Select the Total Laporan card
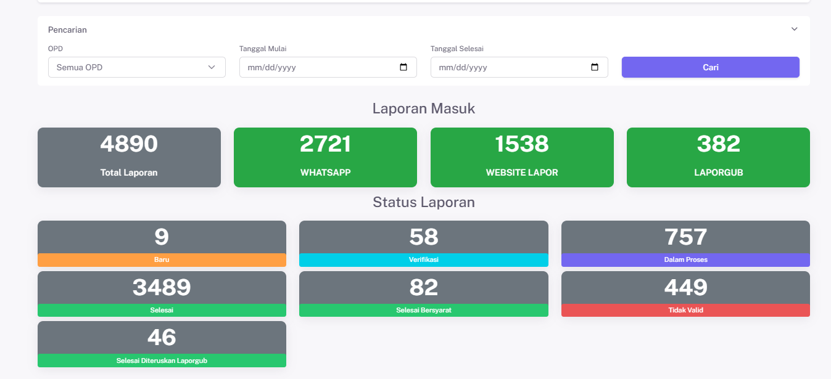Viewport: 831px width, 379px height. pyautogui.click(x=129, y=157)
